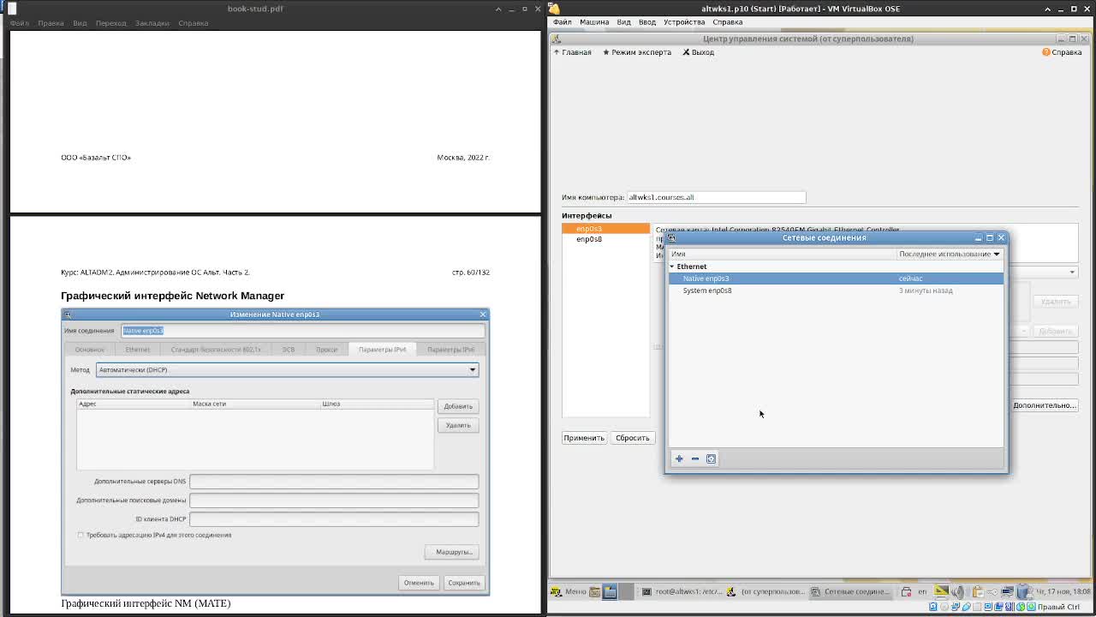Click Применить button in system control center

(584, 438)
